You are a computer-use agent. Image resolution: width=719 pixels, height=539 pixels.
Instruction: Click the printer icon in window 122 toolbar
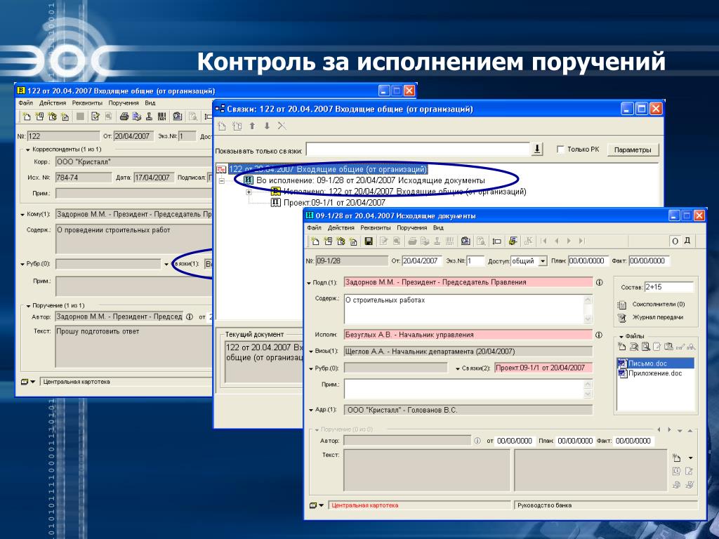[x=124, y=117]
